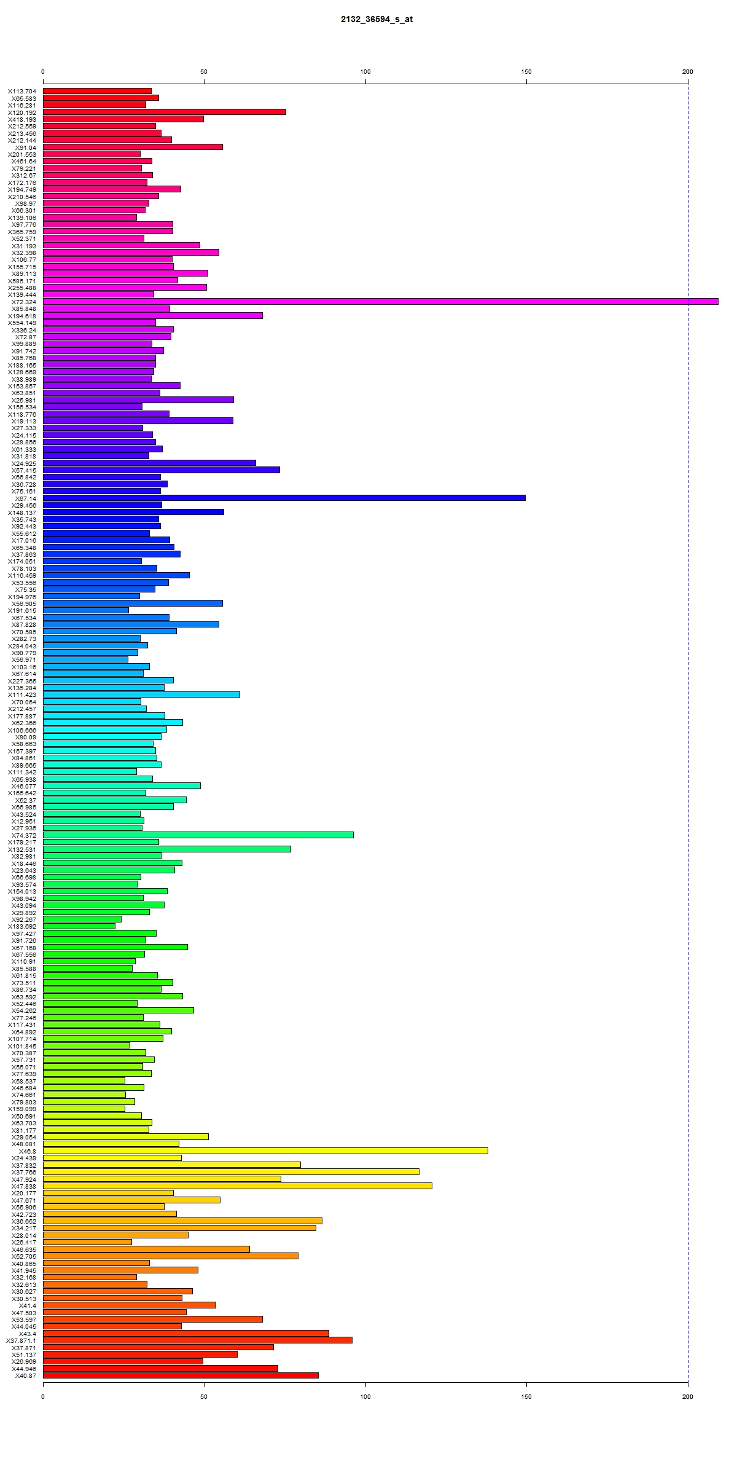The height and width of the screenshot is (1475, 737).
Task: Click the indigo bar for X57.415
Action: tap(162, 470)
